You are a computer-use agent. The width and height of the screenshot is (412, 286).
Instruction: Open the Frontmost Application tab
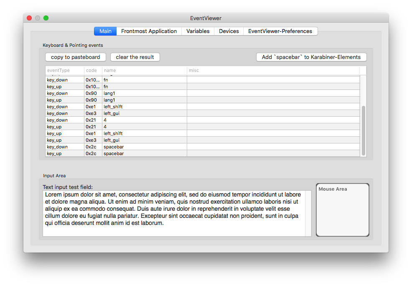click(149, 31)
